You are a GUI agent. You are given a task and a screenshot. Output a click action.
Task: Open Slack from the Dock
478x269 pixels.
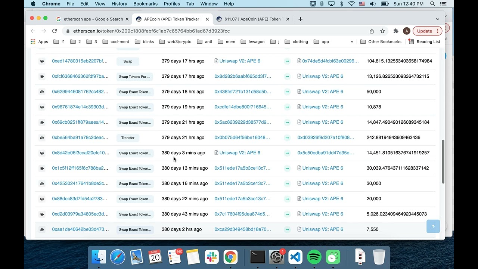212,257
